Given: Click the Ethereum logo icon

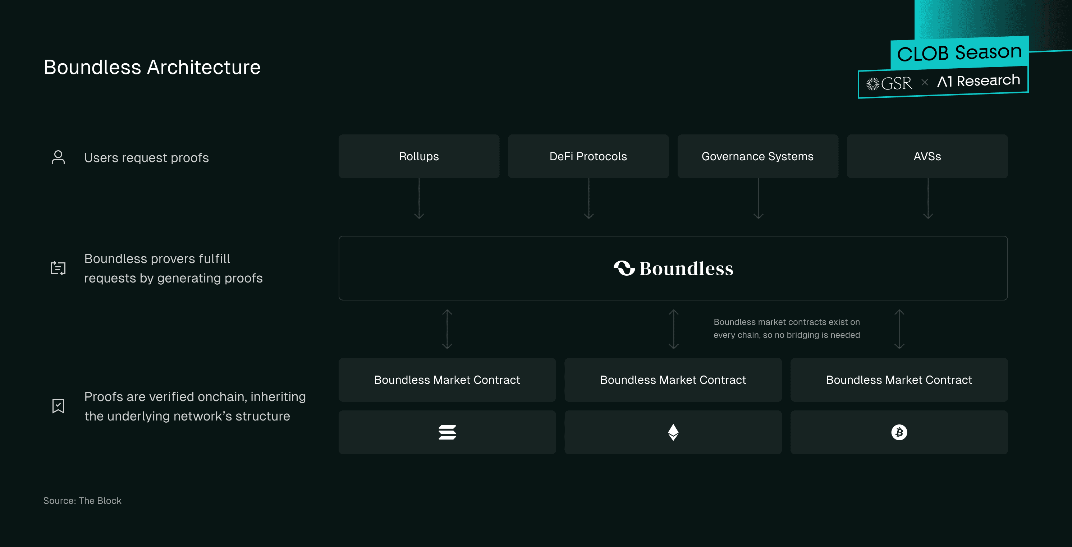Looking at the screenshot, I should 673,432.
